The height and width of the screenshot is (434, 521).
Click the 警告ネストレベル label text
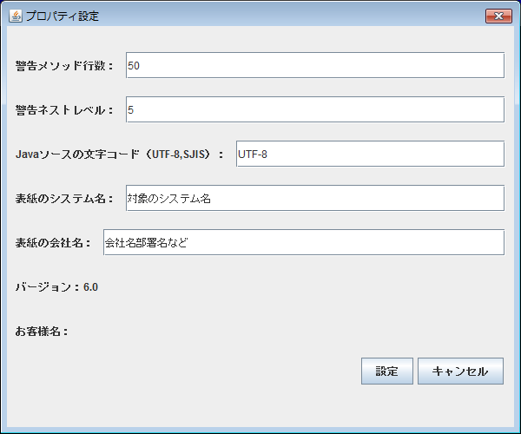coord(64,110)
